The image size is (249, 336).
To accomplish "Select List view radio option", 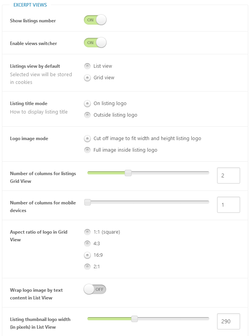I will coord(87,66).
